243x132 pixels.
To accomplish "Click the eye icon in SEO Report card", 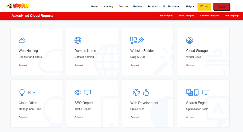I will pyautogui.click(x=78, y=92).
